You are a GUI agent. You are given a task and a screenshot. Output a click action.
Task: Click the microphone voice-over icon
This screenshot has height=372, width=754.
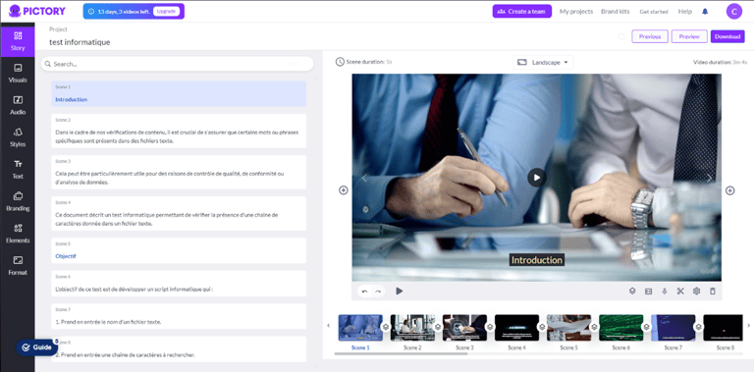pyautogui.click(x=665, y=291)
